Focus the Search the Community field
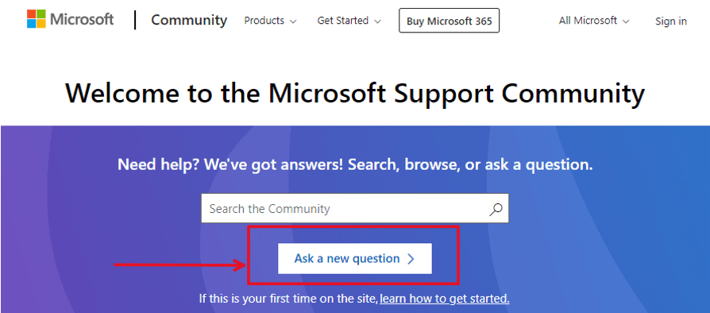710x313 pixels. [355, 208]
